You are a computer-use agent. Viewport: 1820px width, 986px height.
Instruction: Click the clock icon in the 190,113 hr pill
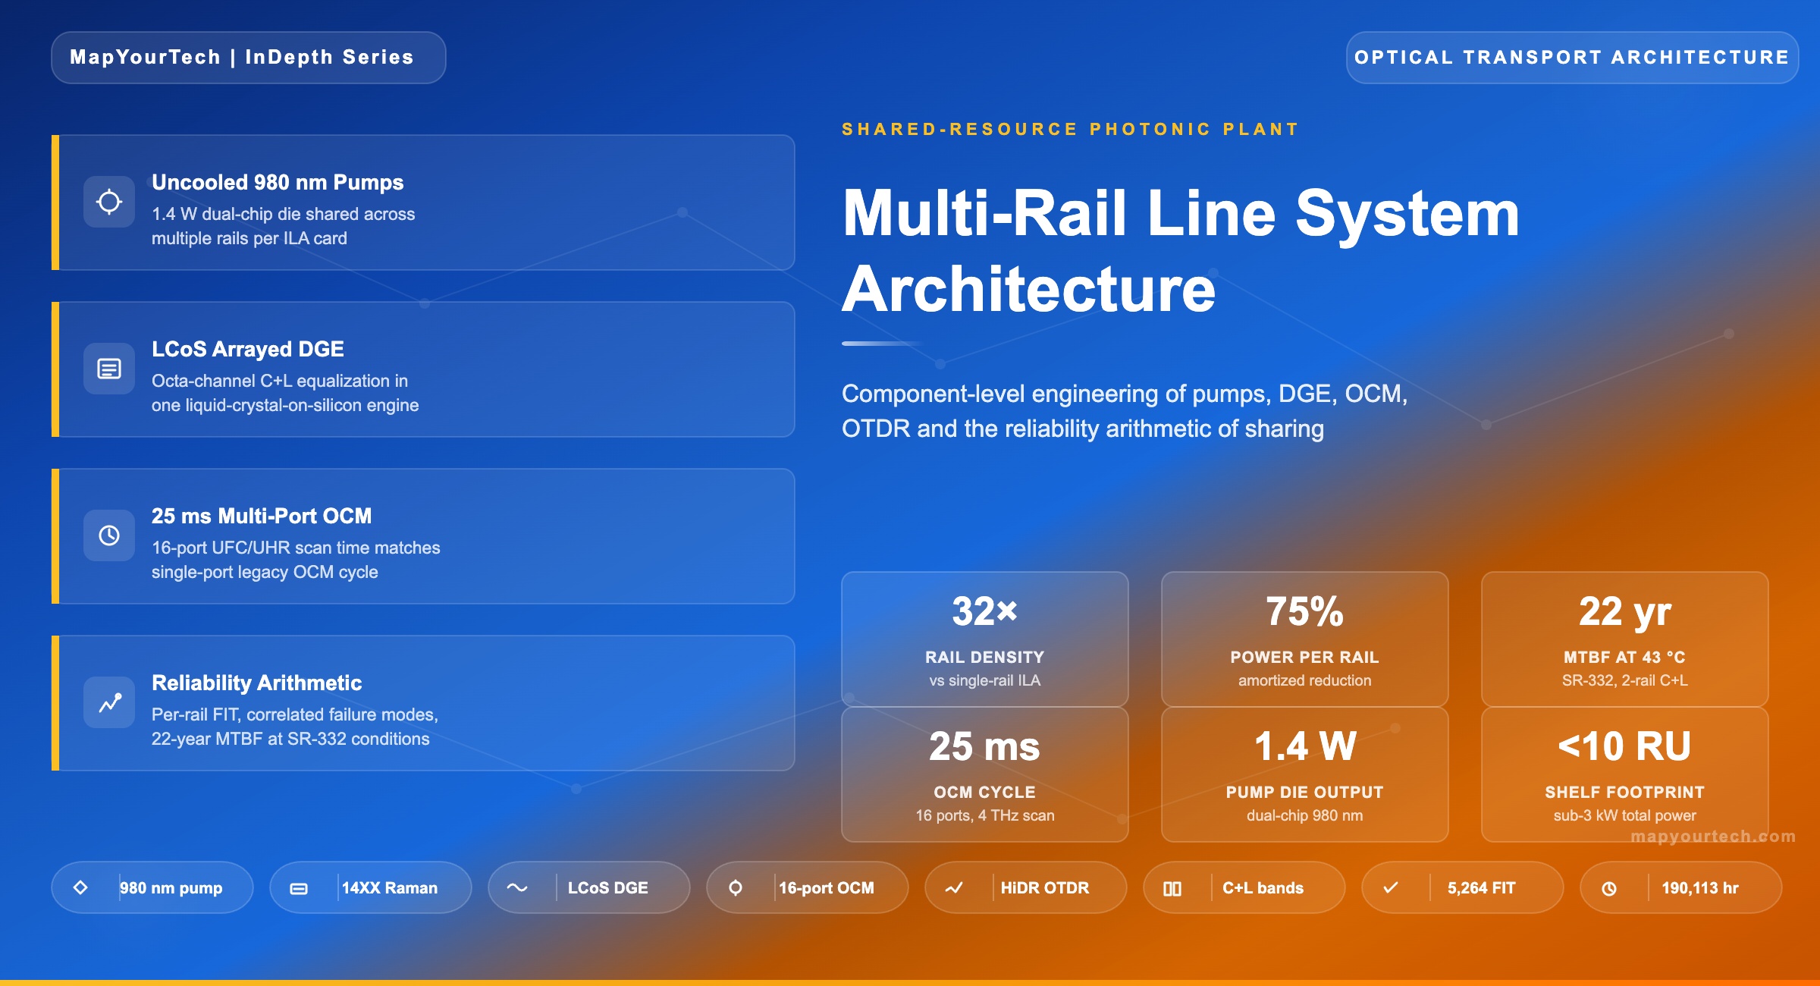click(1609, 888)
